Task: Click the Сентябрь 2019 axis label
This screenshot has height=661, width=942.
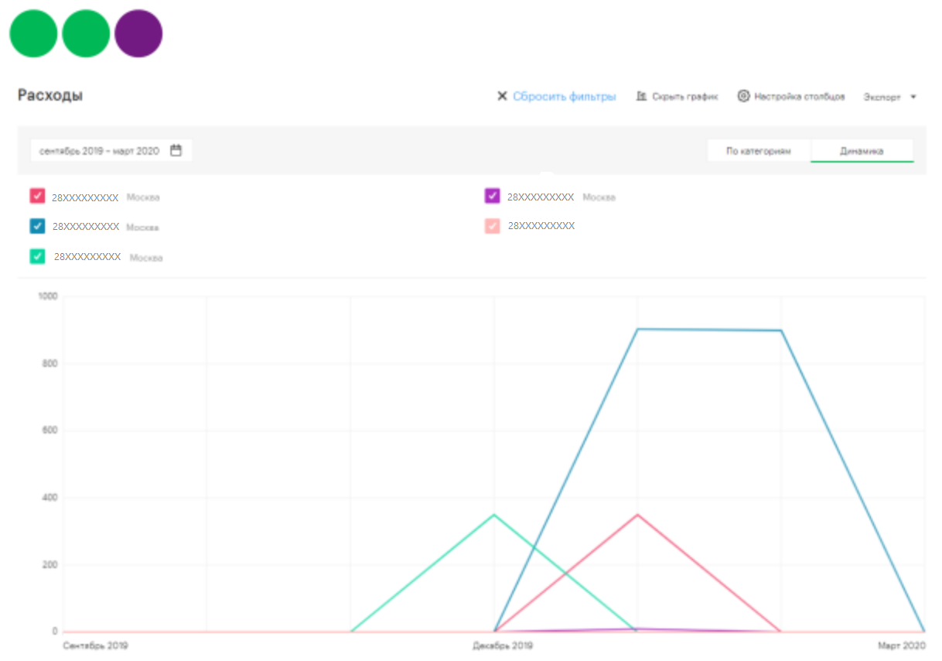Action: point(95,645)
